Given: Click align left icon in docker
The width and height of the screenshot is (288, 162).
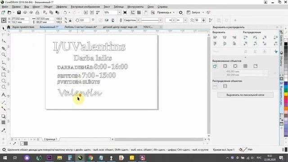Looking at the screenshot, I should click(x=215, y=37).
